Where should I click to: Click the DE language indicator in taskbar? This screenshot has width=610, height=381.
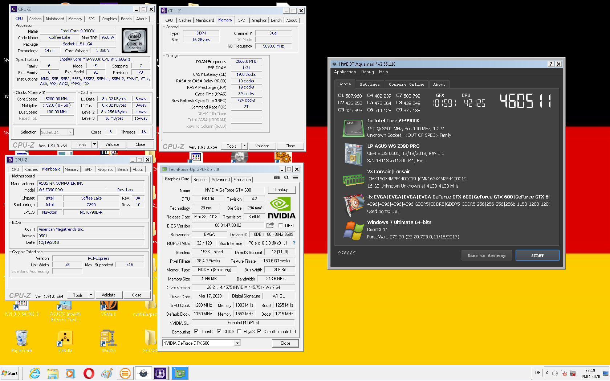[538, 373]
